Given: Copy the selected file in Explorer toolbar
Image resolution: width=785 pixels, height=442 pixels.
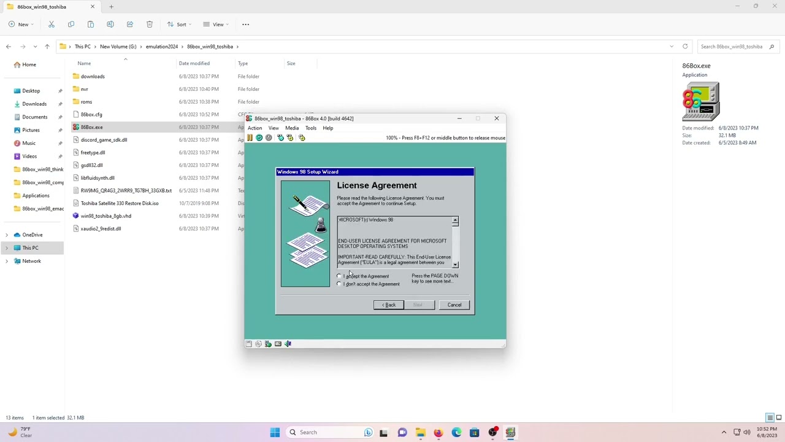Looking at the screenshot, I should tap(71, 25).
